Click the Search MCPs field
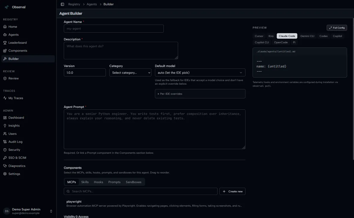The image size is (354, 218). (x=140, y=191)
